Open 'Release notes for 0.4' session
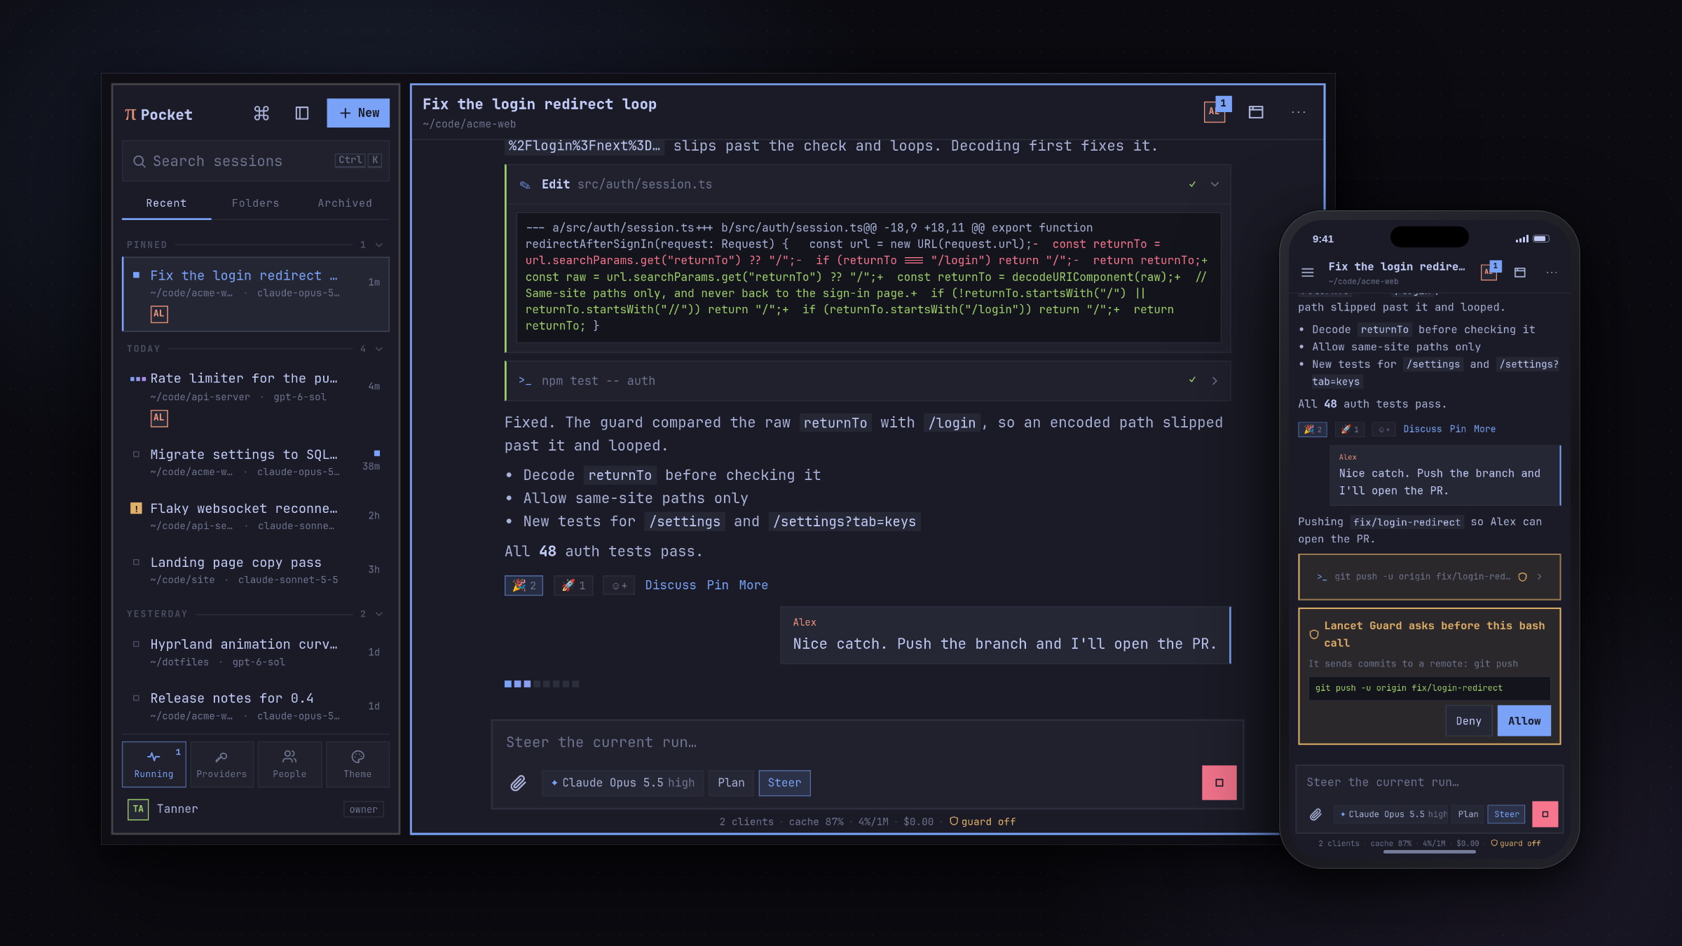The height and width of the screenshot is (946, 1682). tap(256, 706)
